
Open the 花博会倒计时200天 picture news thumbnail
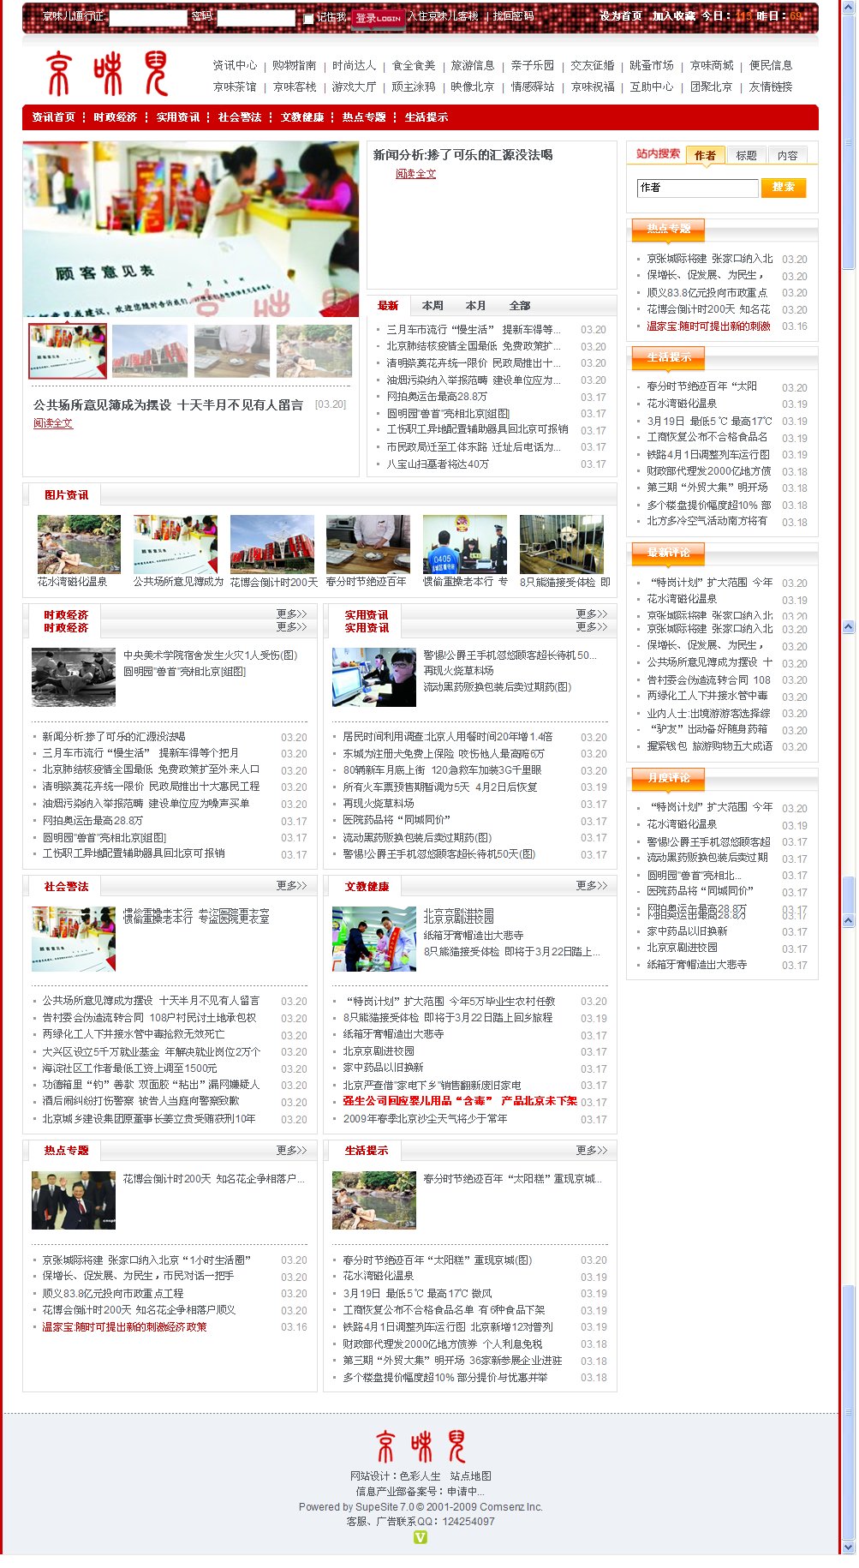pyautogui.click(x=272, y=544)
